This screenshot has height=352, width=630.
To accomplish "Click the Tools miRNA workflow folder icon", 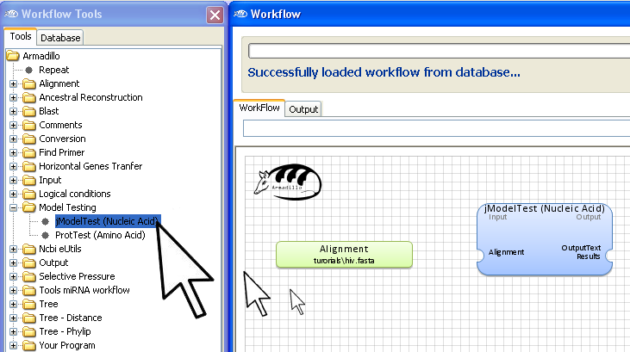I will [x=29, y=290].
